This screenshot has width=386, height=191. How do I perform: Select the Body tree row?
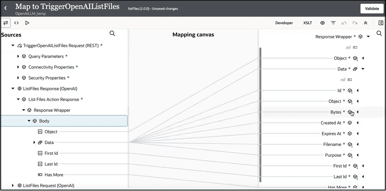(64, 121)
